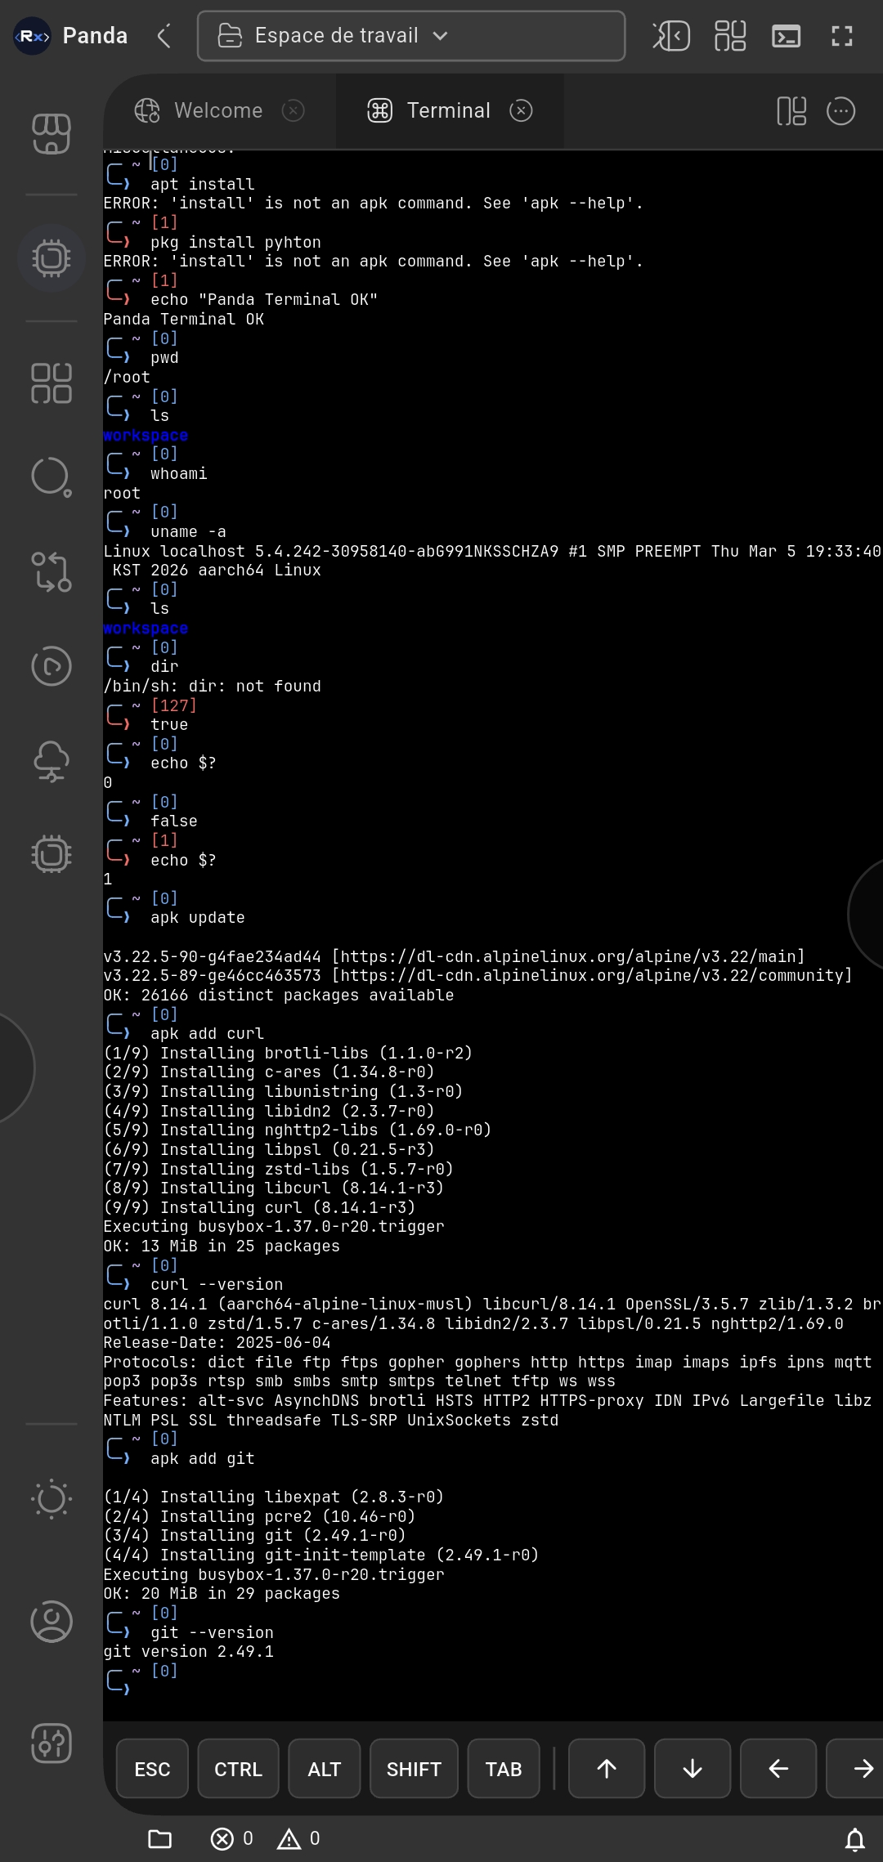This screenshot has width=883, height=1862.
Task: Open the circular play/run icon
Action: [x=52, y=666]
